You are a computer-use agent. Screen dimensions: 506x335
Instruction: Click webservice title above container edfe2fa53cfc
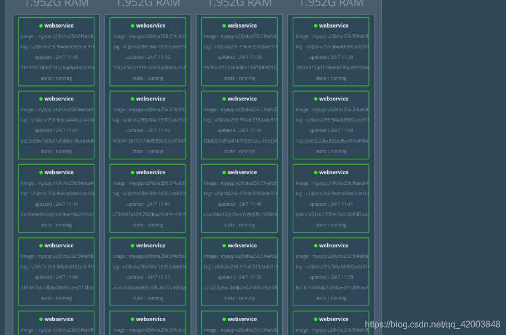[x=334, y=172]
